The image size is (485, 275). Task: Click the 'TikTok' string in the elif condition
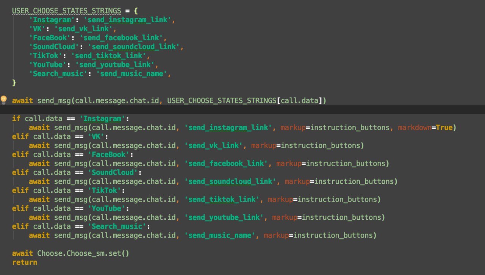coord(105,190)
